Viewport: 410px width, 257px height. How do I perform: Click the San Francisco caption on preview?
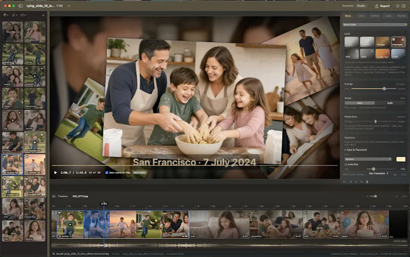194,162
